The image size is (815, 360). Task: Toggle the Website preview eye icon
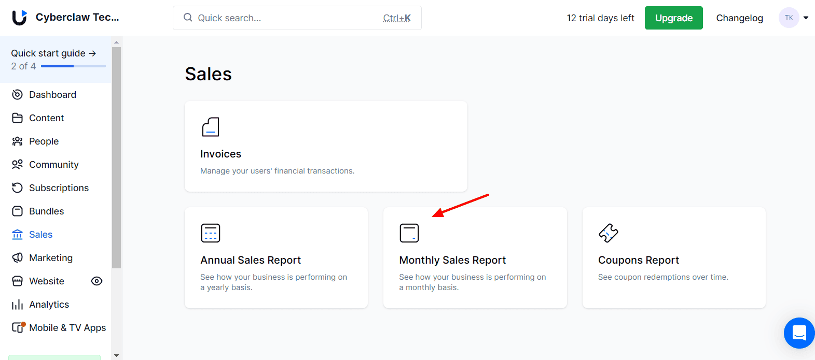click(96, 281)
